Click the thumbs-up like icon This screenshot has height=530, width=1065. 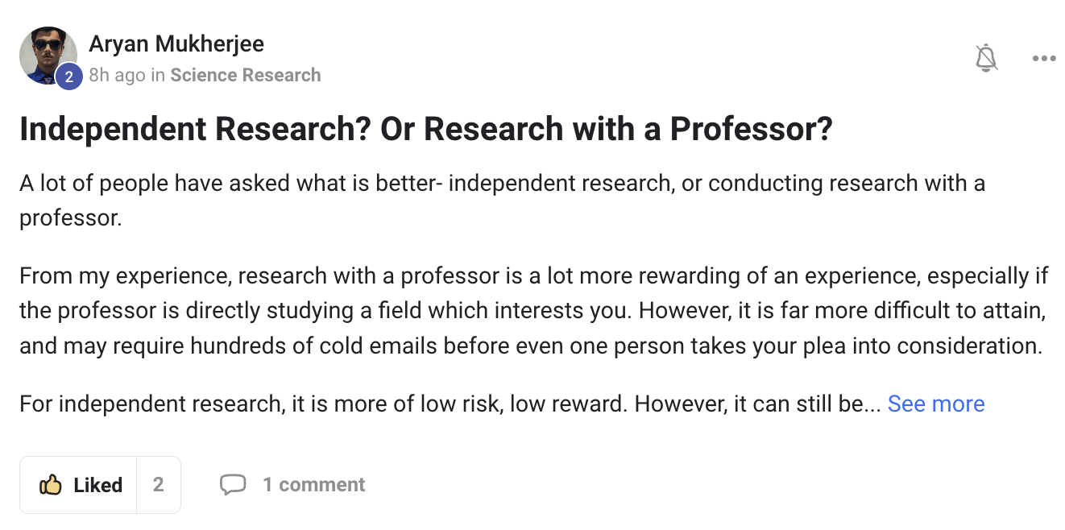(51, 485)
